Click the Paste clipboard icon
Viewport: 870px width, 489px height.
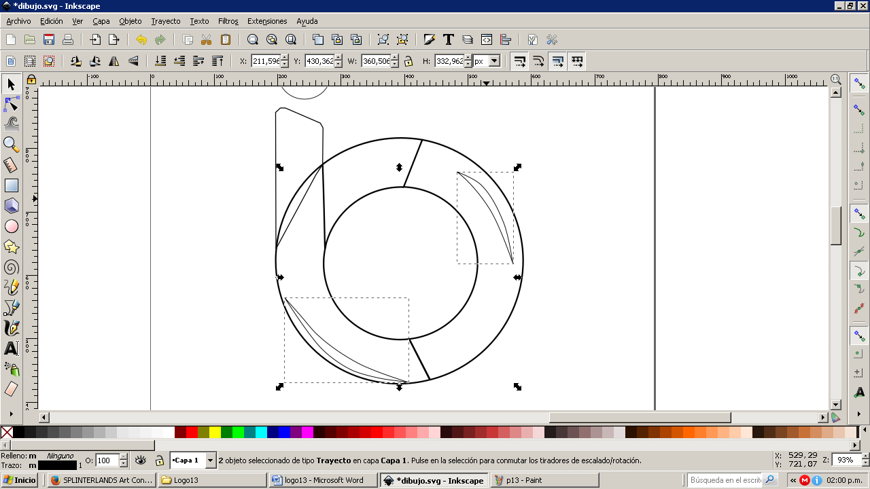226,39
